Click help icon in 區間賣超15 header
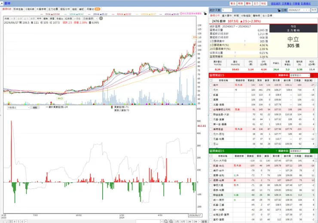318x223 pixels. click(276, 151)
